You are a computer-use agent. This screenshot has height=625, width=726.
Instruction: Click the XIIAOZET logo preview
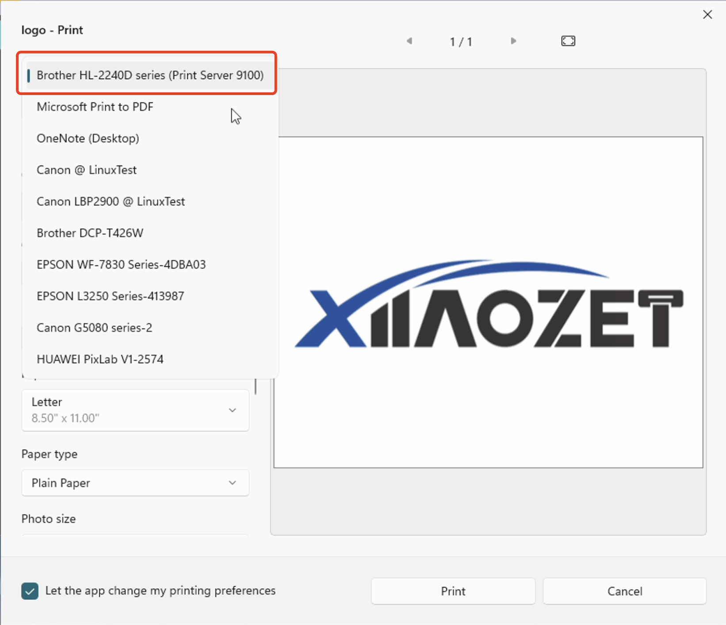point(488,305)
